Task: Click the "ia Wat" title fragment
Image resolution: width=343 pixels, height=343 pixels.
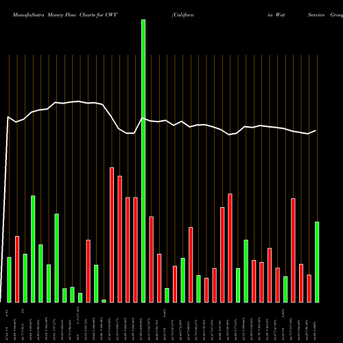Action: pyautogui.click(x=276, y=15)
